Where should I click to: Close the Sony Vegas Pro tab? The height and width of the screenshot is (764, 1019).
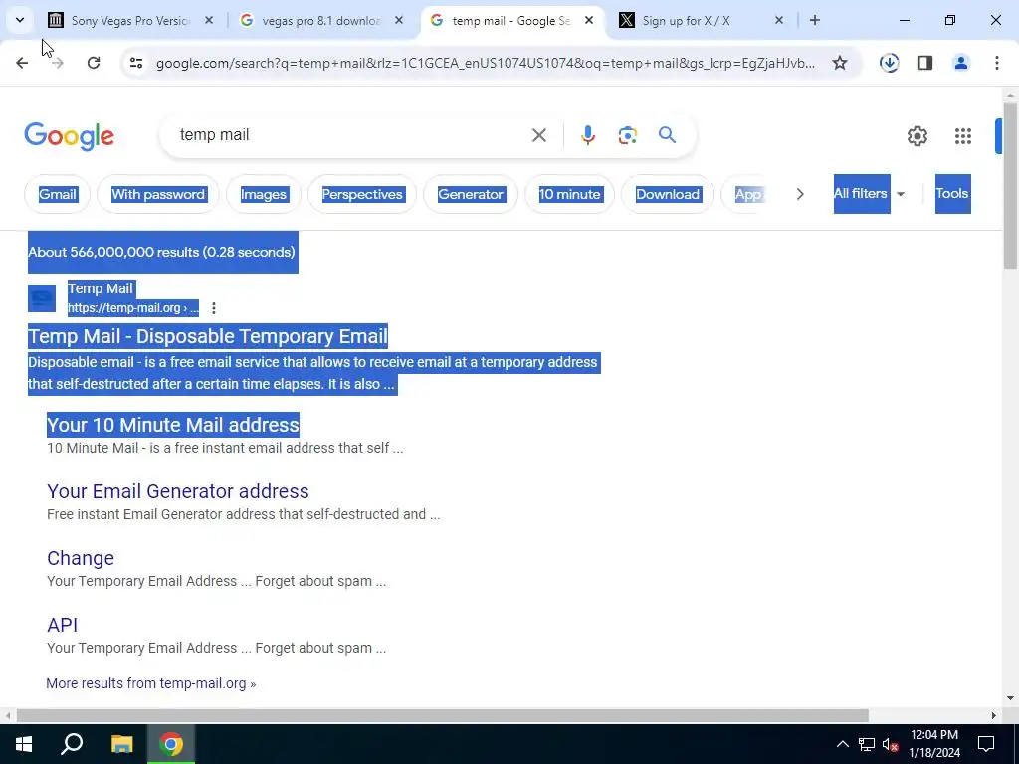click(x=209, y=20)
